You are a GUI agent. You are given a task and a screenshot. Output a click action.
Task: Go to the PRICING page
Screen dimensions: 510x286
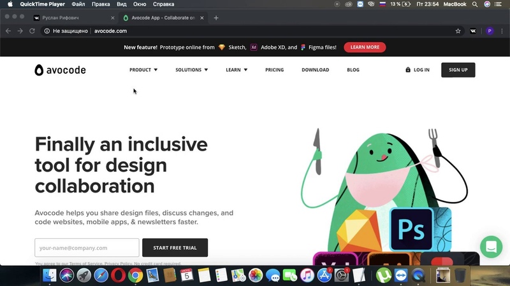[275, 70]
